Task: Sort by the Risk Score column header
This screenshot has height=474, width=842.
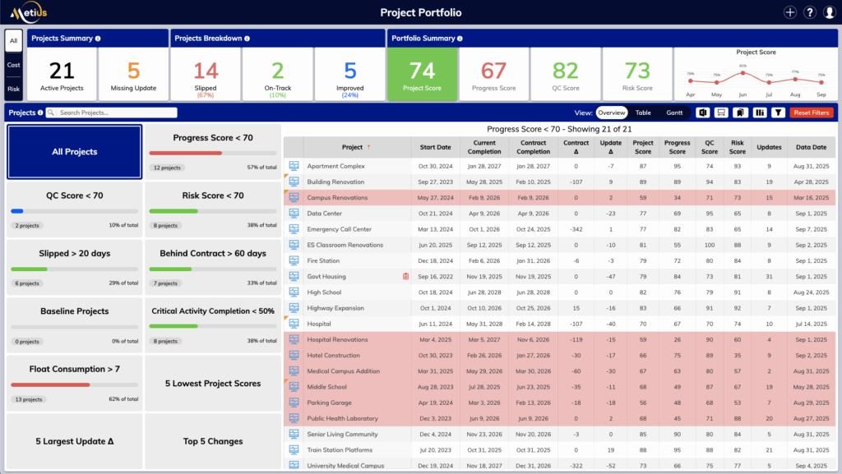Action: click(x=737, y=147)
